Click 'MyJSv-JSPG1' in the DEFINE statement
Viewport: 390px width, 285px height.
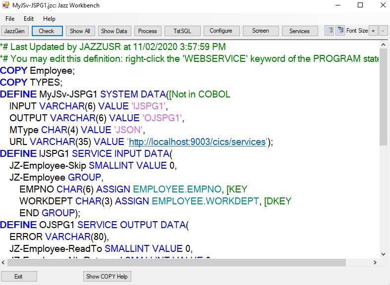68,95
